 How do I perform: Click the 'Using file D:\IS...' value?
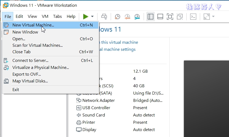[148, 93]
